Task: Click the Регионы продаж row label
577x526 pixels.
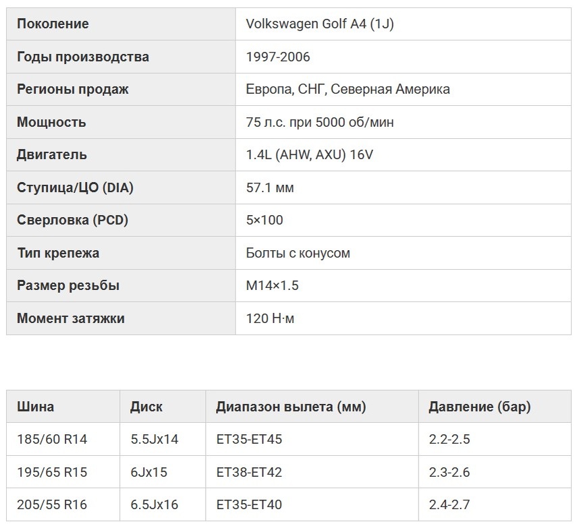Action: [x=73, y=89]
